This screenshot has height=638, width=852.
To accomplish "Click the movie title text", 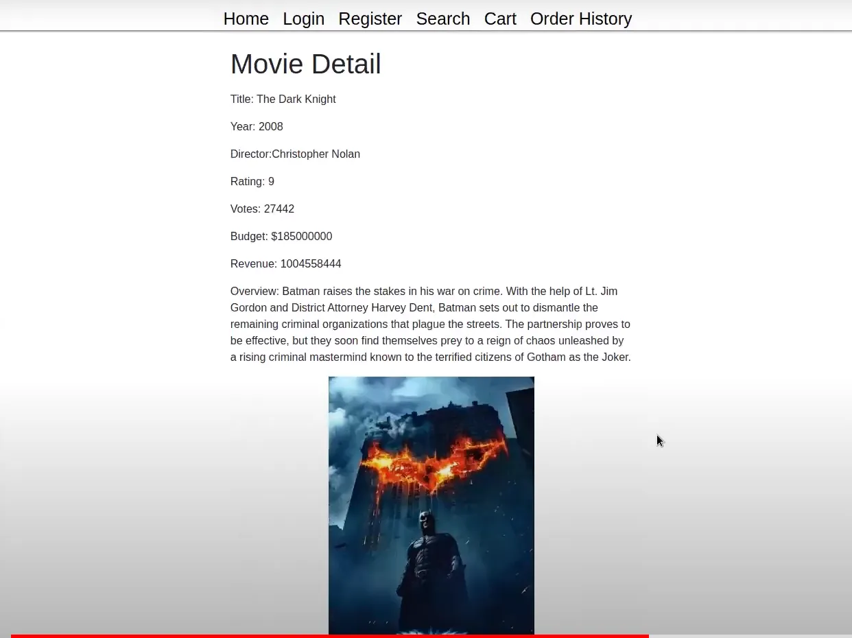I will 283,99.
